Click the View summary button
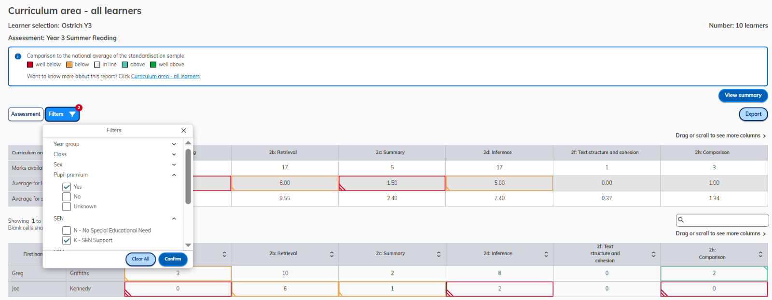 coord(743,95)
